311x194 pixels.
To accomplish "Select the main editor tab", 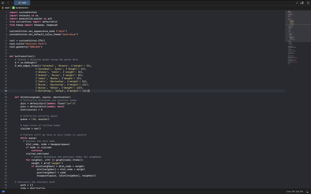I will tap(22, 3).
